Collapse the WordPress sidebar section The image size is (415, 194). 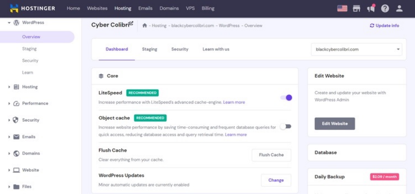coord(9,23)
